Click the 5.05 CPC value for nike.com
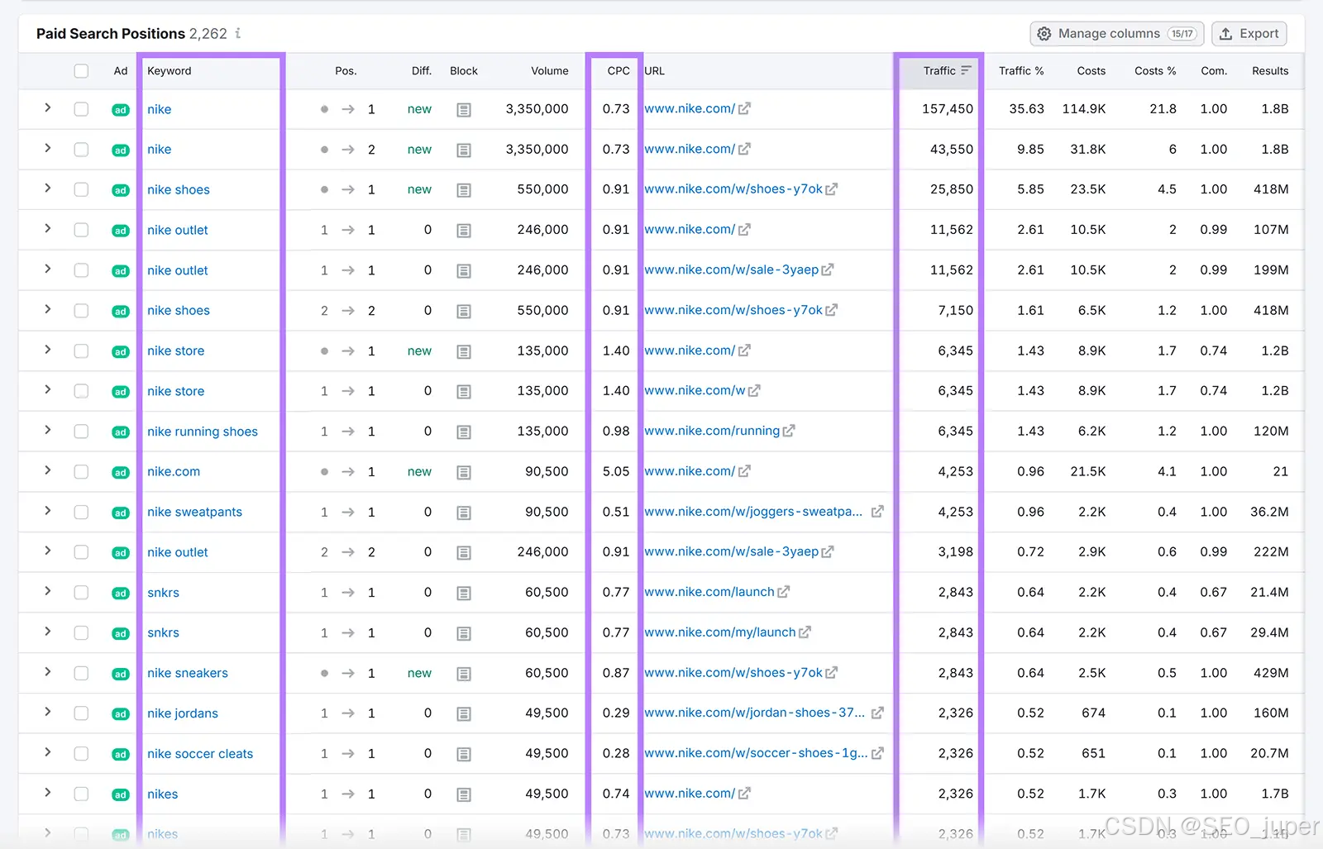The image size is (1323, 849). (x=616, y=471)
